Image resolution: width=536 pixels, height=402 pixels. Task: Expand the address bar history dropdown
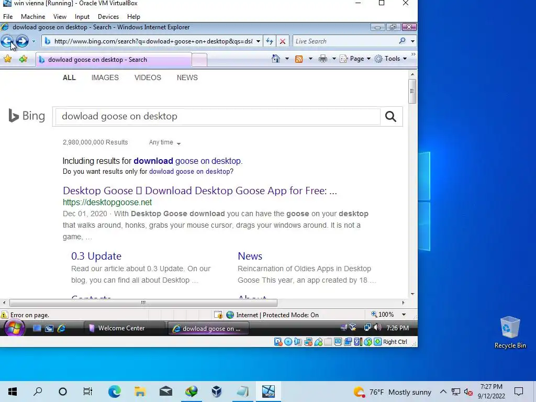tap(259, 41)
